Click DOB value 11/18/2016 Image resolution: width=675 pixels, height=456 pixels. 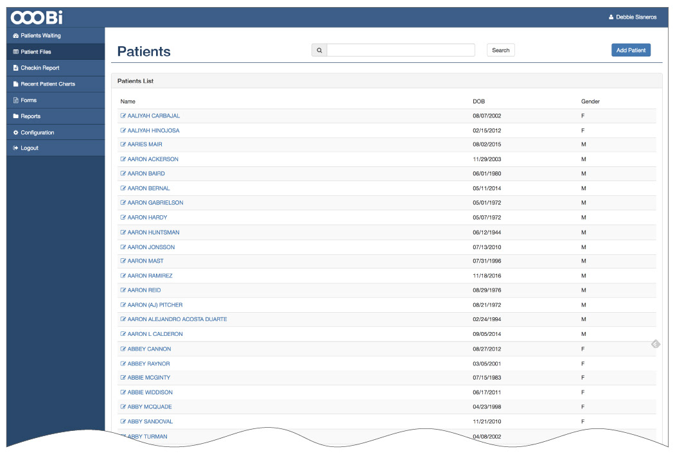487,276
